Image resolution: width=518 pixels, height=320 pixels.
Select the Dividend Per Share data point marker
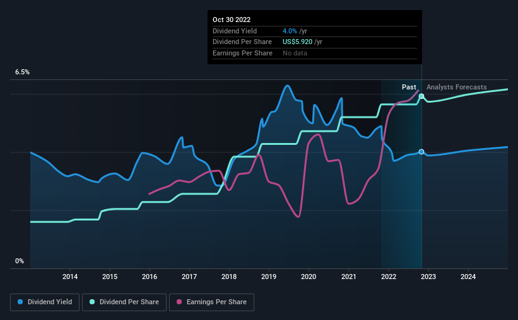[x=421, y=96]
